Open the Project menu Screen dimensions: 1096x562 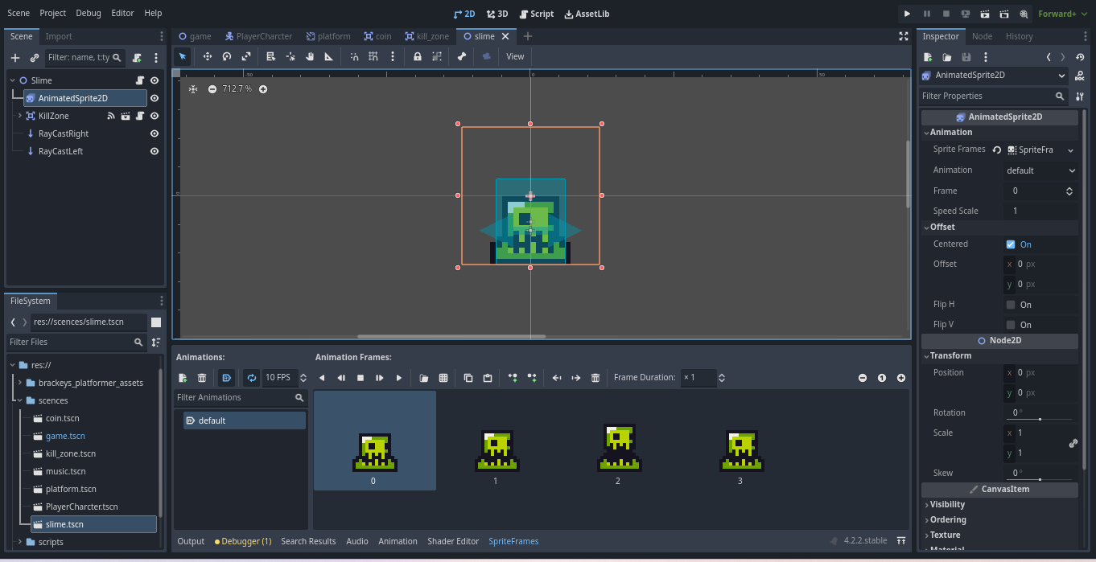[x=53, y=13]
